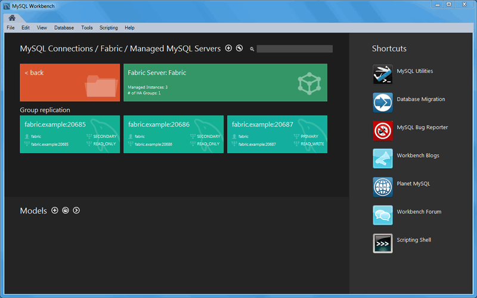Open the Database menu
Screen dimensions: 477x298
click(64, 27)
